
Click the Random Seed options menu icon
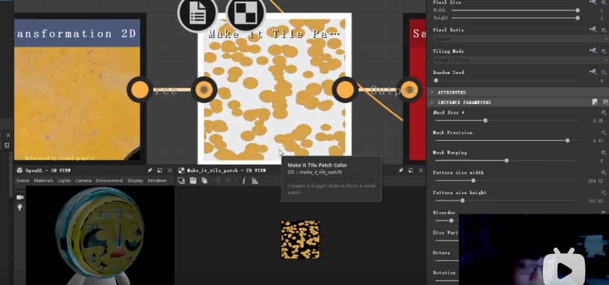coord(604,73)
